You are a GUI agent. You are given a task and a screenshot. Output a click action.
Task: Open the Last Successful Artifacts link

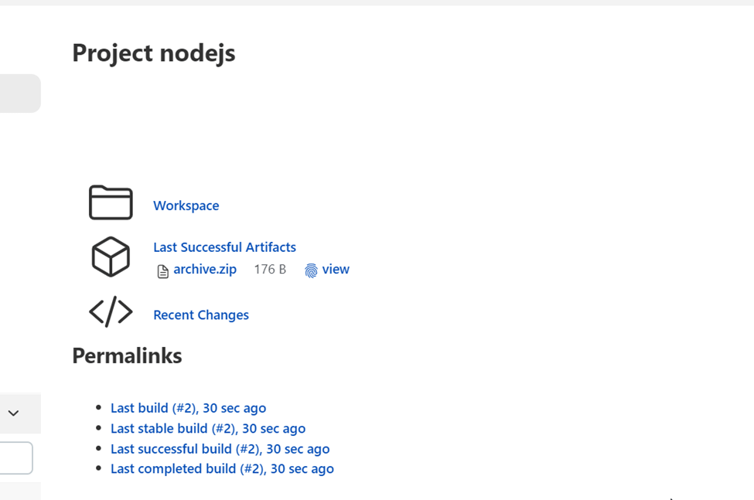[x=224, y=247]
